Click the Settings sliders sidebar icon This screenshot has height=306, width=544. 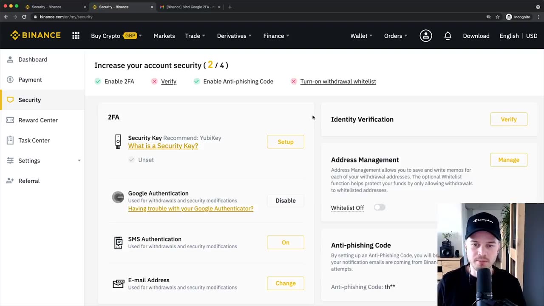(x=10, y=161)
